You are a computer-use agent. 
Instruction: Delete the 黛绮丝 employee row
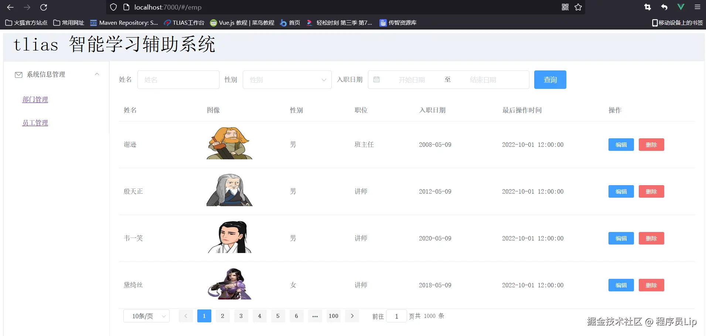[x=651, y=285]
